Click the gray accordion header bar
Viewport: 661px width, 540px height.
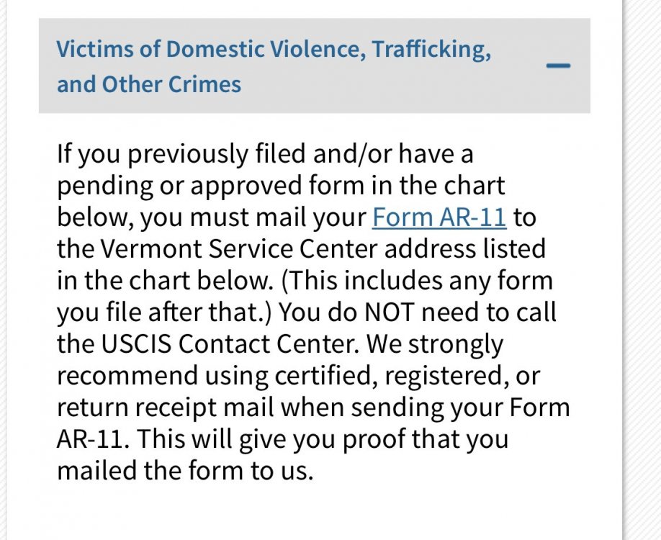point(315,66)
